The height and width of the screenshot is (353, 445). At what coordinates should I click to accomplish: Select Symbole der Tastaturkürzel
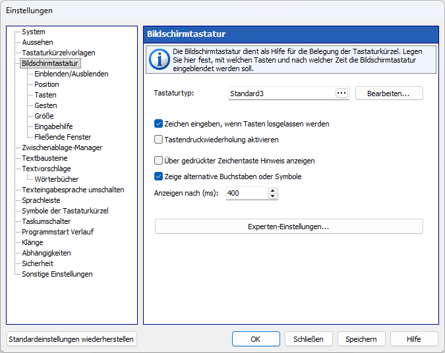tap(65, 211)
